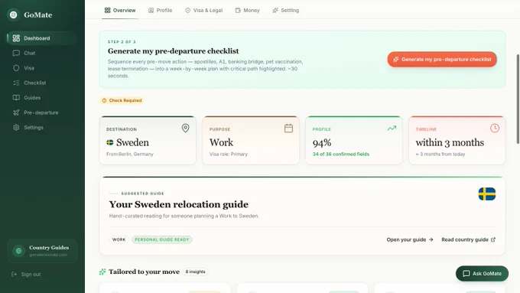Switch to the Money tab
The width and height of the screenshot is (520, 293).
coord(248,10)
